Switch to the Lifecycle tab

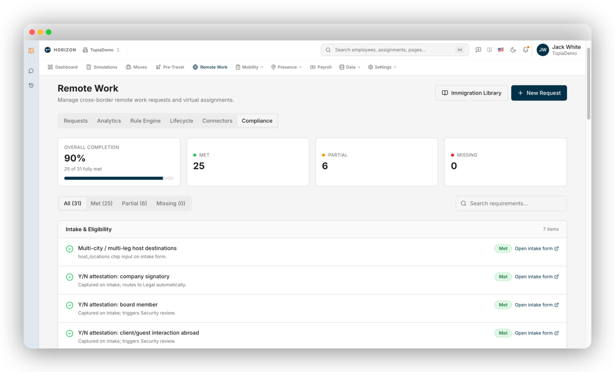coord(181,121)
